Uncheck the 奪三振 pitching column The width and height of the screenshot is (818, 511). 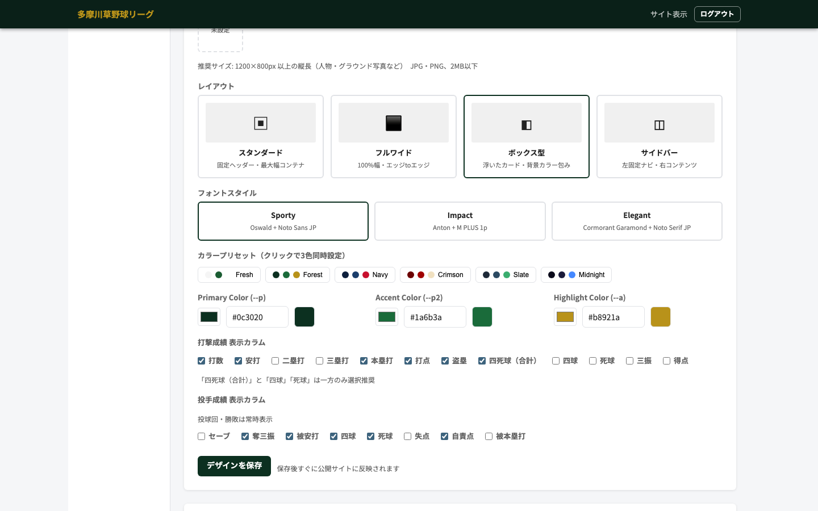(x=245, y=437)
